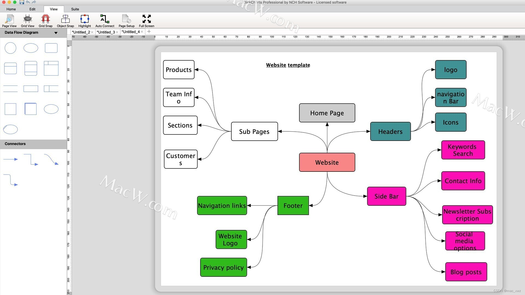Screen dimensions: 525x295
Task: Toggle Auto Connect tool
Action: tap(105, 21)
